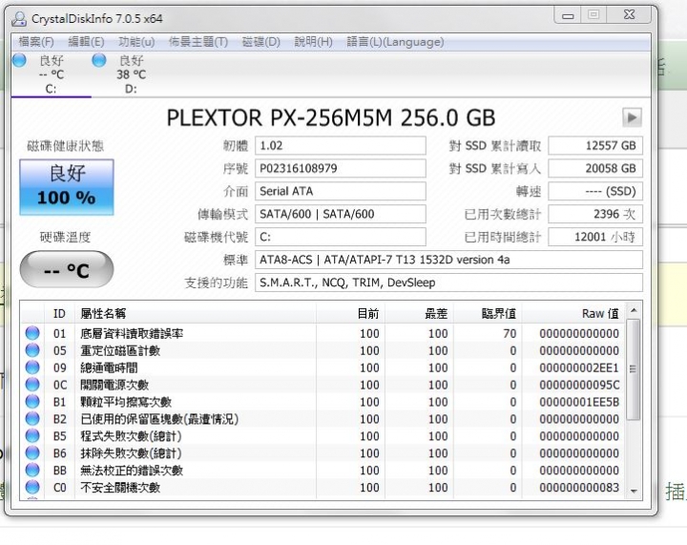
Task: Click the serial number field P02316108979
Action: pos(341,168)
